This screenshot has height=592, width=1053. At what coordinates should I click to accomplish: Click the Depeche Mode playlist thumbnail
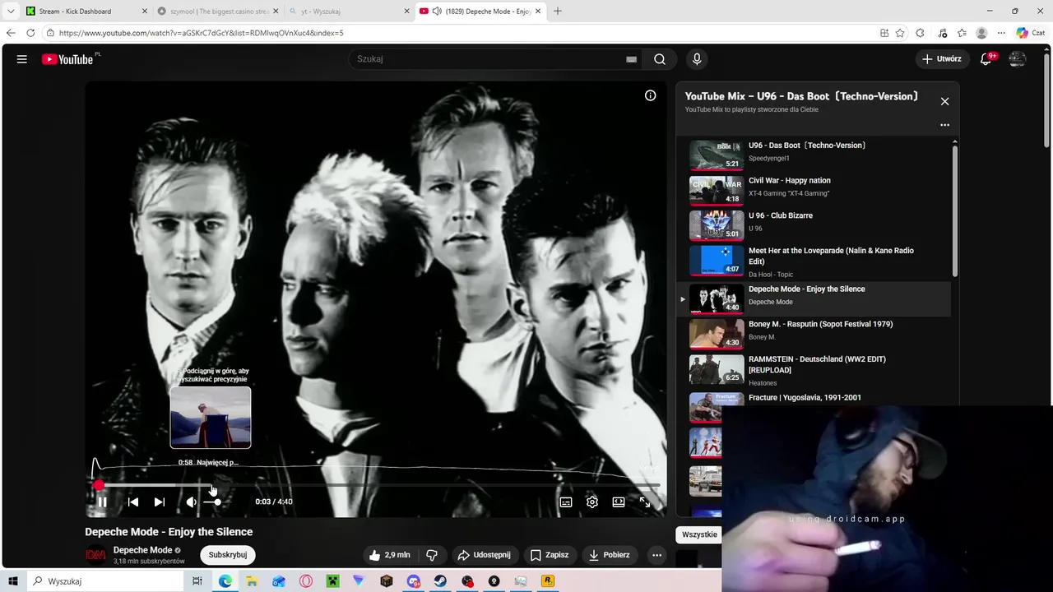[717, 298]
